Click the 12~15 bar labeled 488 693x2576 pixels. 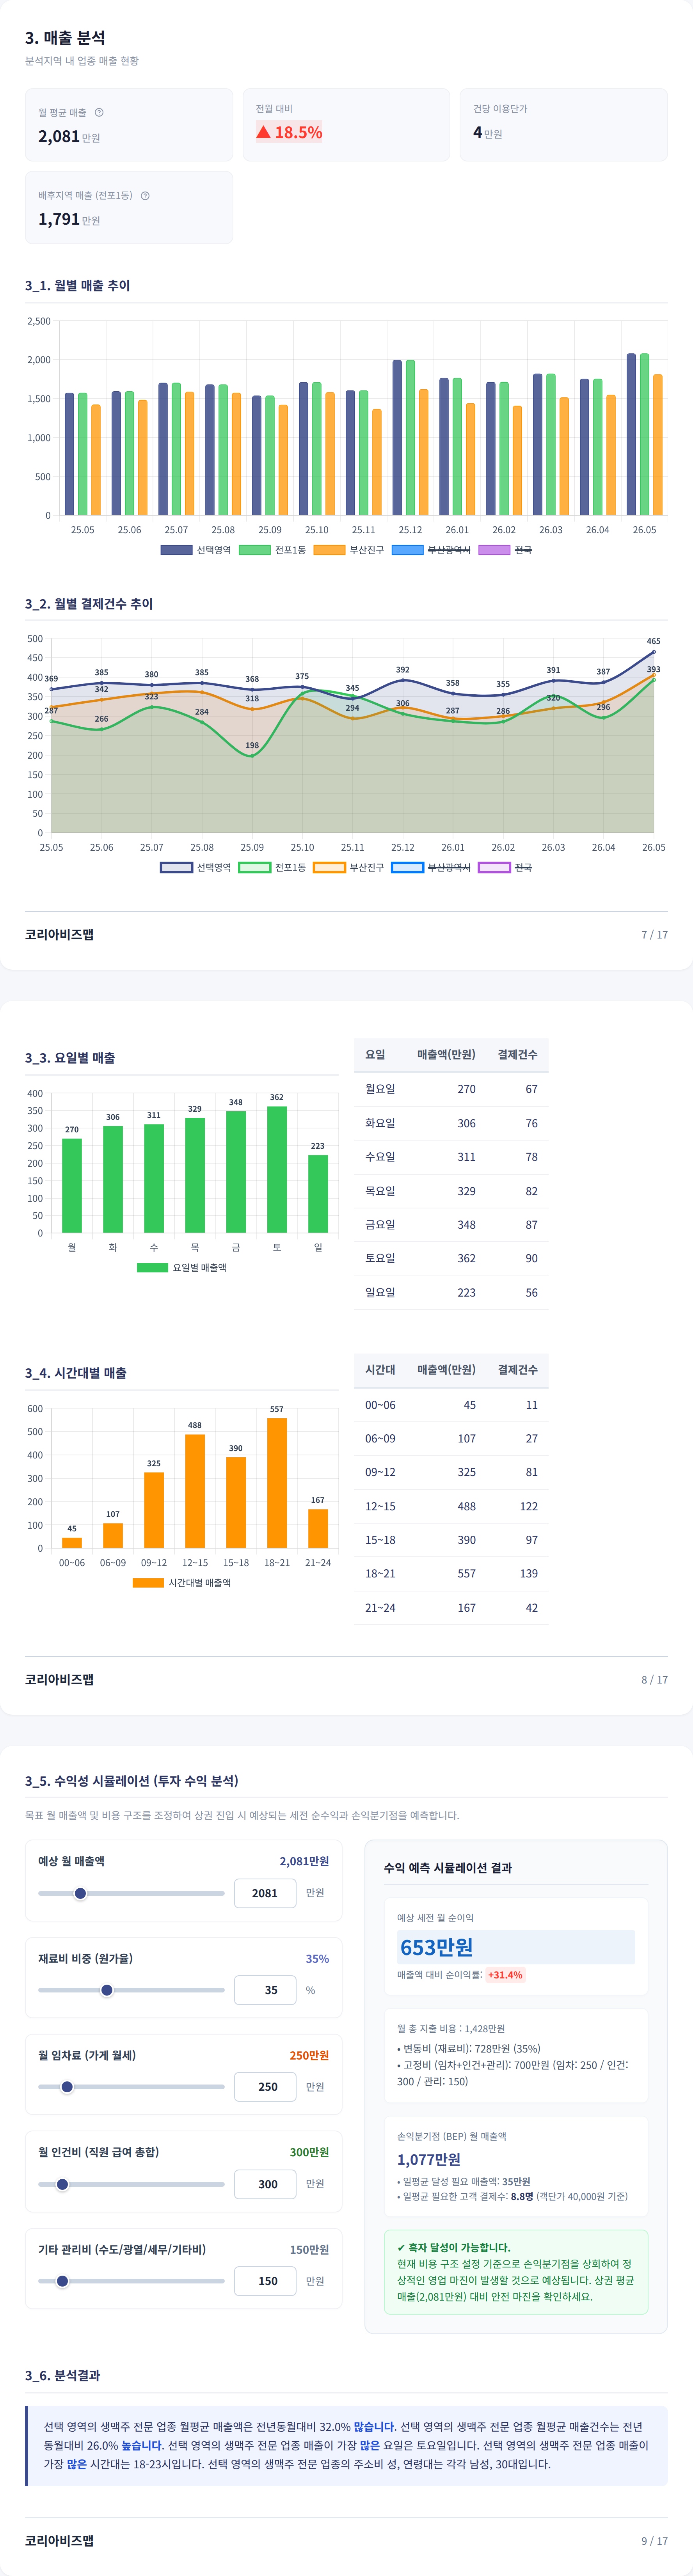[195, 1491]
